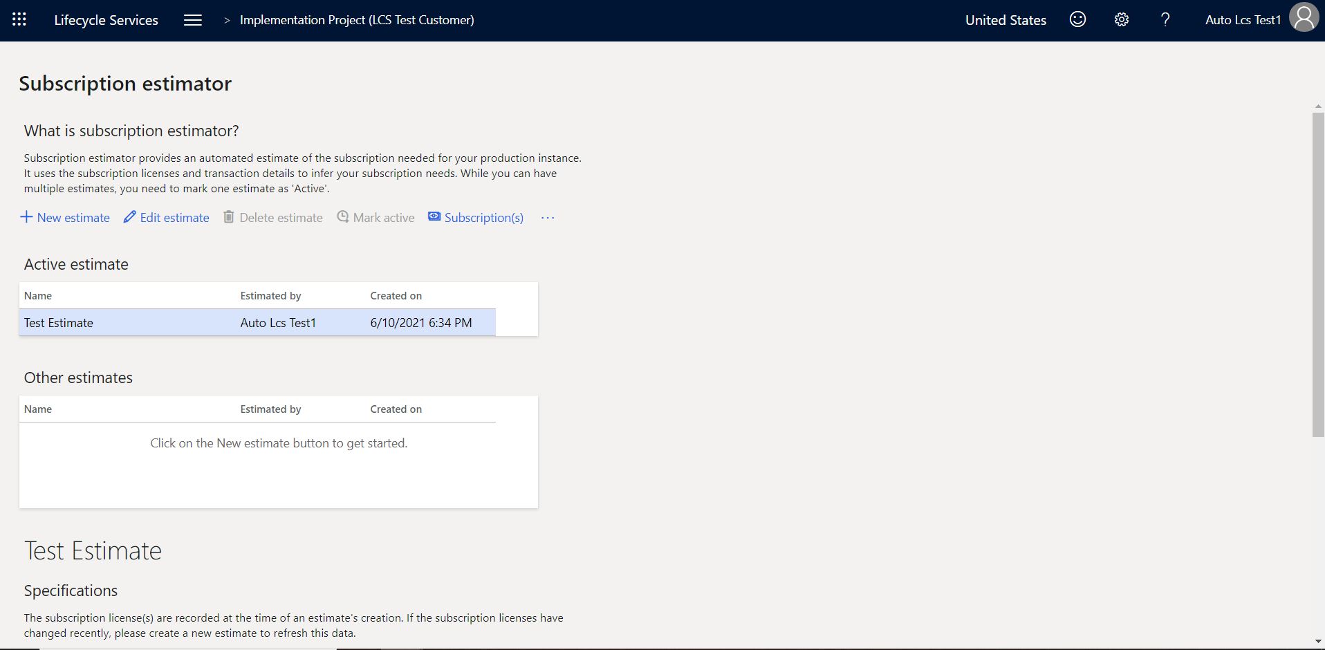The width and height of the screenshot is (1325, 650).
Task: Select the Test Estimate row
Action: (257, 323)
